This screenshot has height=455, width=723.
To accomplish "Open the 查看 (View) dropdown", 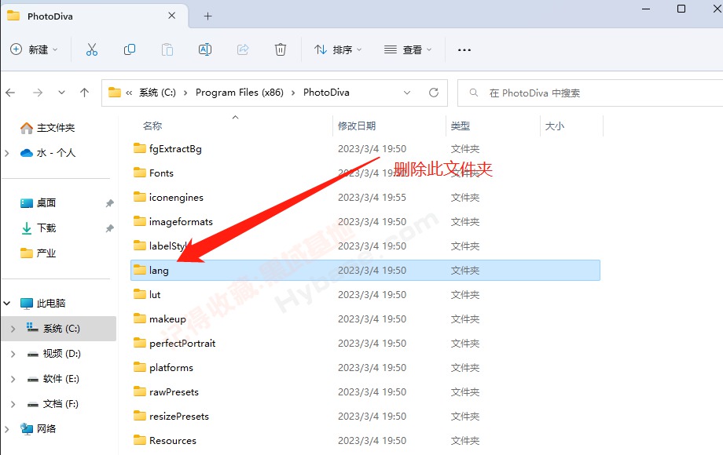I will point(408,49).
